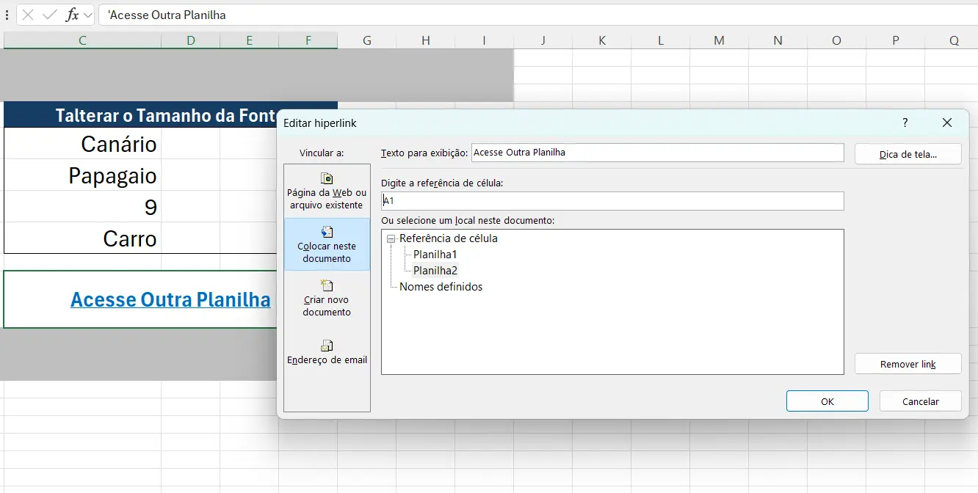978x493 pixels.
Task: Click the "Remover link" button
Action: [x=908, y=363]
